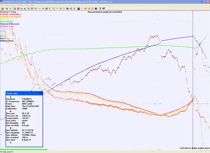Click the up-down vertical arrow toolbar icon
This screenshot has height=153, width=210.
pos(74,8)
